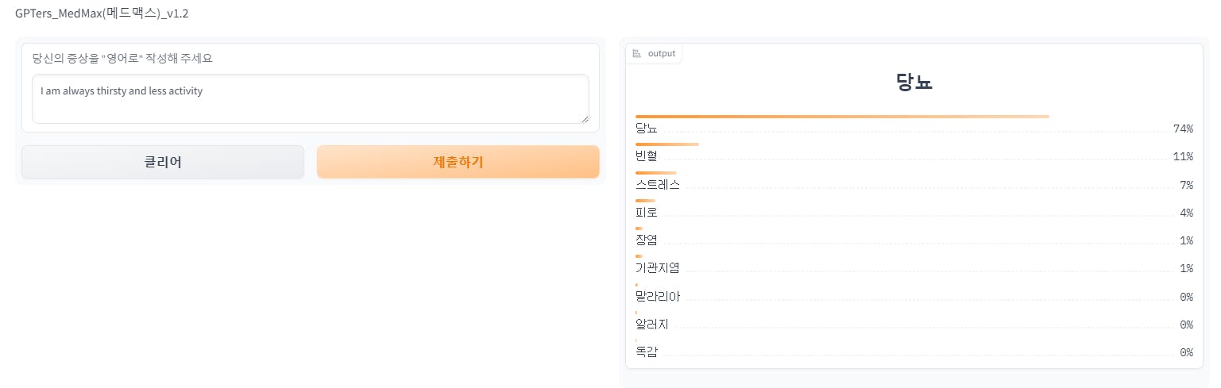Click the GPTers_MedMax page title

[102, 13]
